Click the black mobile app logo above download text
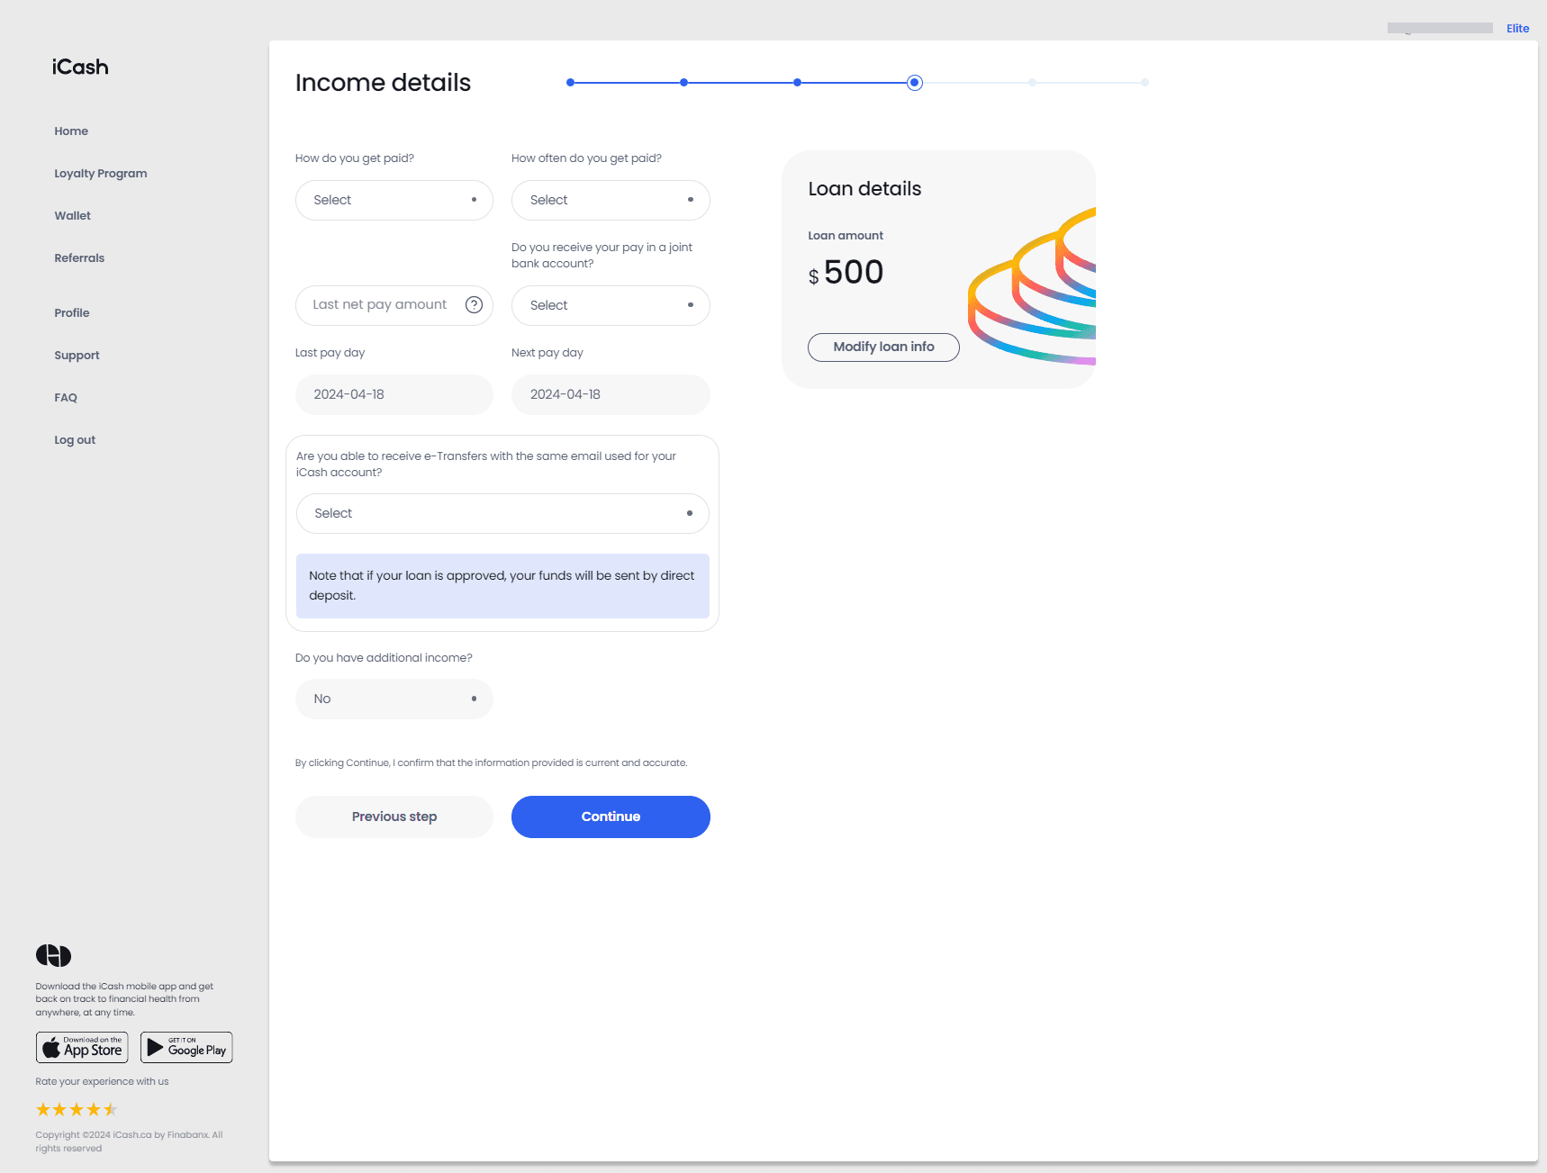1547x1173 pixels. point(54,954)
